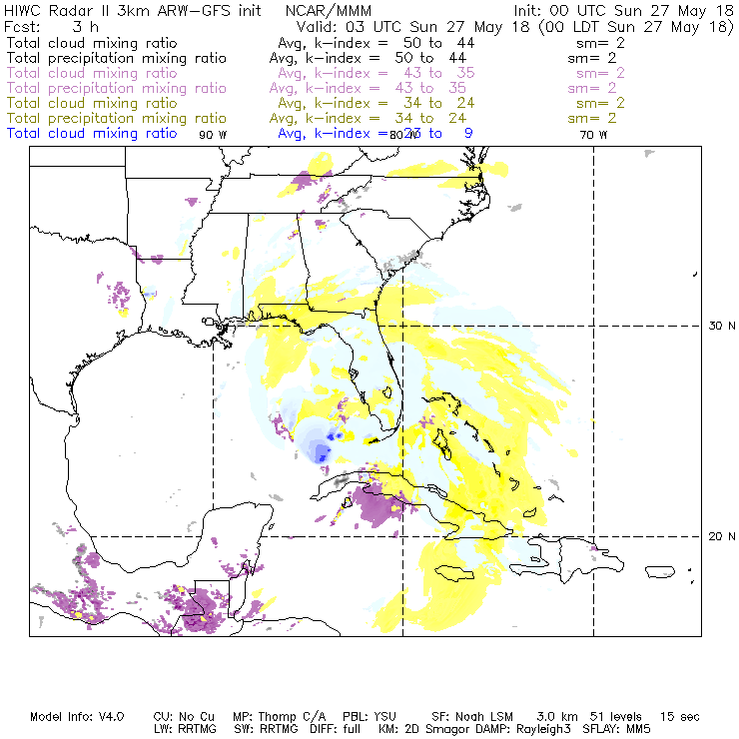Screen dimensions: 739x739
Task: Click blue "Avg, k-index" text ending in 9
Action: click(375, 134)
